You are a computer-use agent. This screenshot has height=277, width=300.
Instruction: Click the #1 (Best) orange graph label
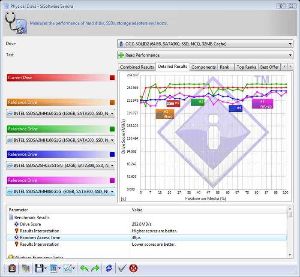click(165, 114)
